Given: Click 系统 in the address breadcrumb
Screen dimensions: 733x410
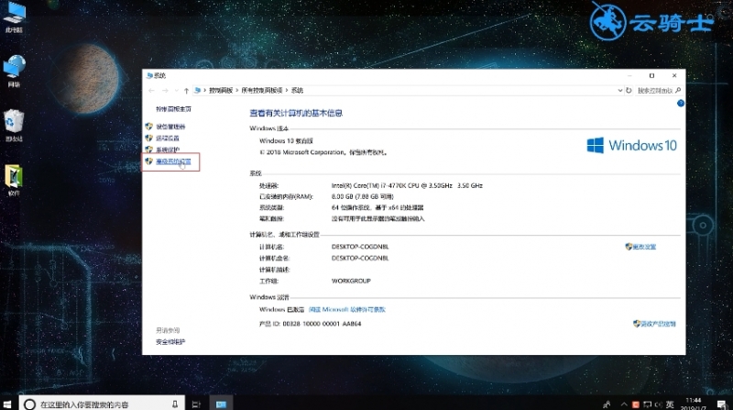Looking at the screenshot, I should [x=297, y=90].
